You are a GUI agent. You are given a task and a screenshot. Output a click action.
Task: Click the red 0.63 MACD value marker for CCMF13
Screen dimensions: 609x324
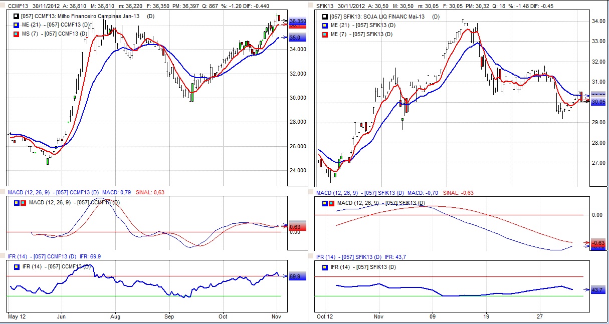click(295, 227)
